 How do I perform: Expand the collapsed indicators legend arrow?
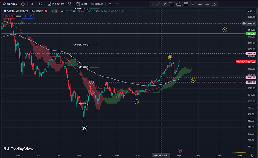5,22
